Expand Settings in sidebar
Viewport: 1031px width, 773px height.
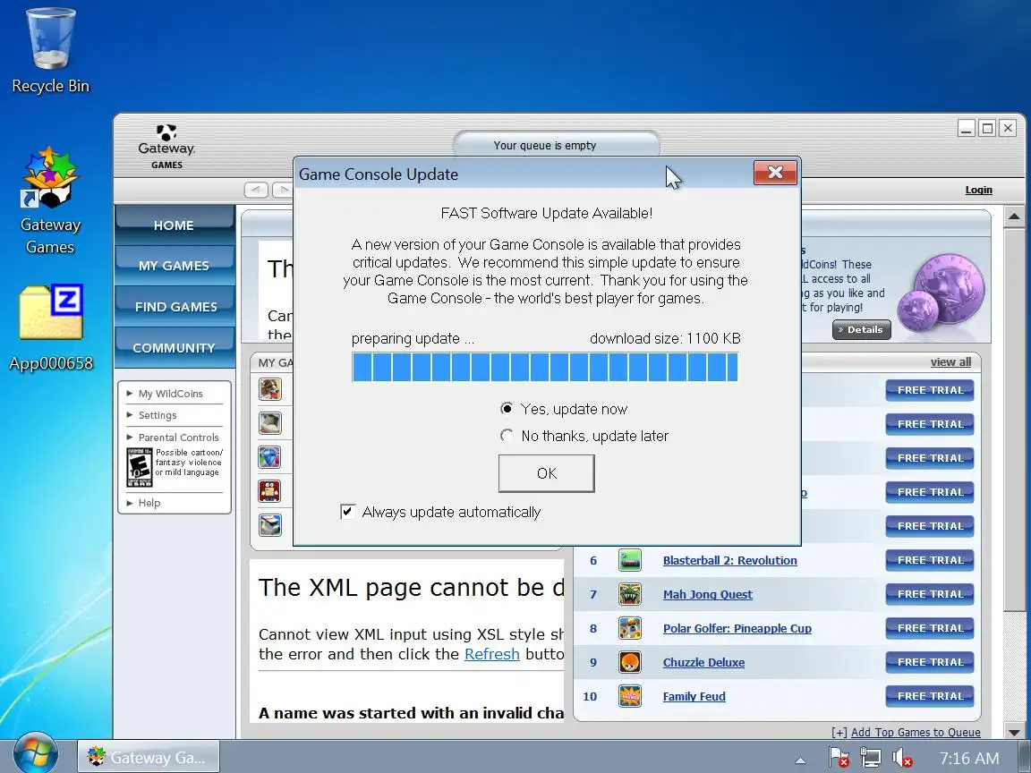(x=158, y=415)
